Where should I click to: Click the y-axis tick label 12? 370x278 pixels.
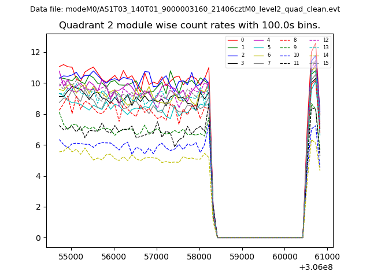coord(36,52)
